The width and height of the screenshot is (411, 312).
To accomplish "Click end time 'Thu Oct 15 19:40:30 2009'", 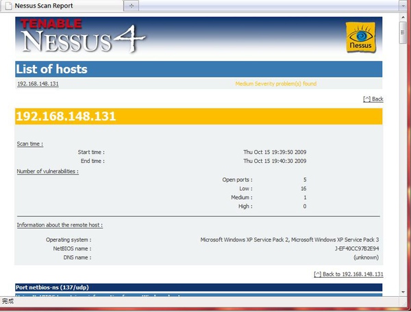I will point(275,161).
